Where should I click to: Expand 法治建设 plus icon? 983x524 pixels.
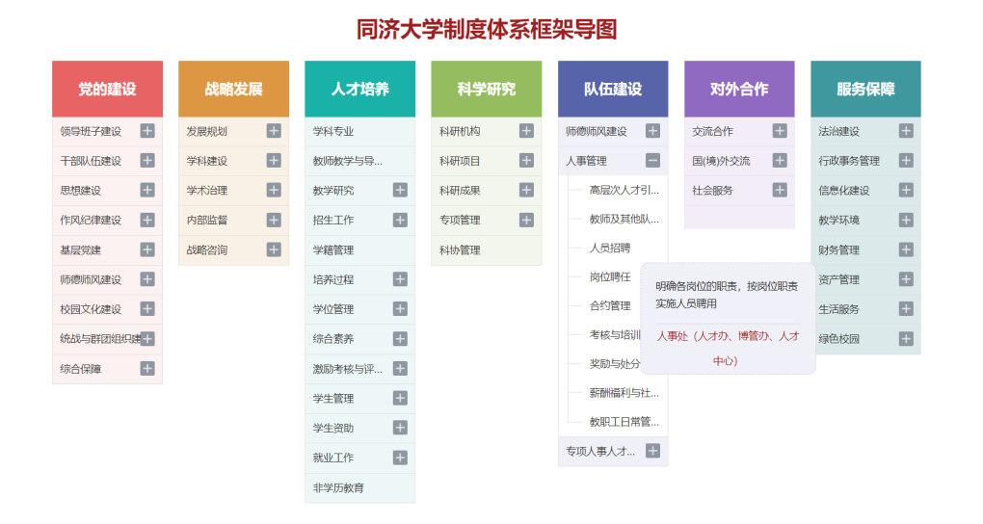[x=906, y=130]
